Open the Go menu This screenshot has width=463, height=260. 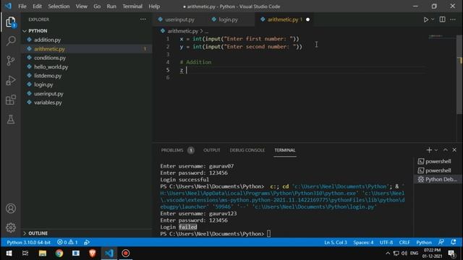coord(97,6)
